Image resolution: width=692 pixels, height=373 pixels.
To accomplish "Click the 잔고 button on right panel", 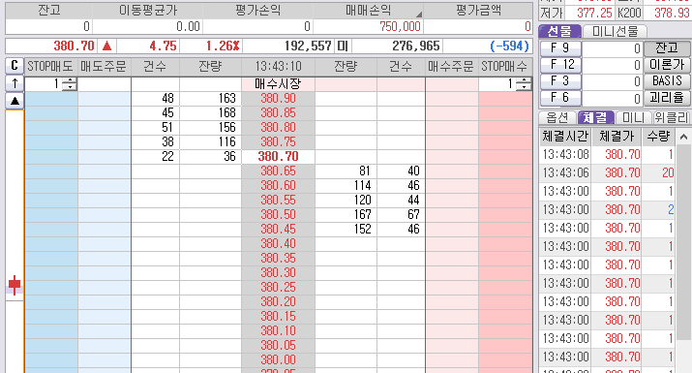I will click(x=667, y=47).
